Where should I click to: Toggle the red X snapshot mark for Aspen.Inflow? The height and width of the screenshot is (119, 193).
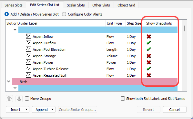tap(149, 36)
